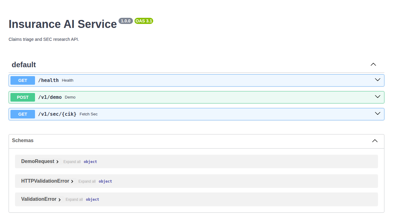Click the 'Health' endpoint summary text
Screen dimensions: 393x221
tap(68, 80)
